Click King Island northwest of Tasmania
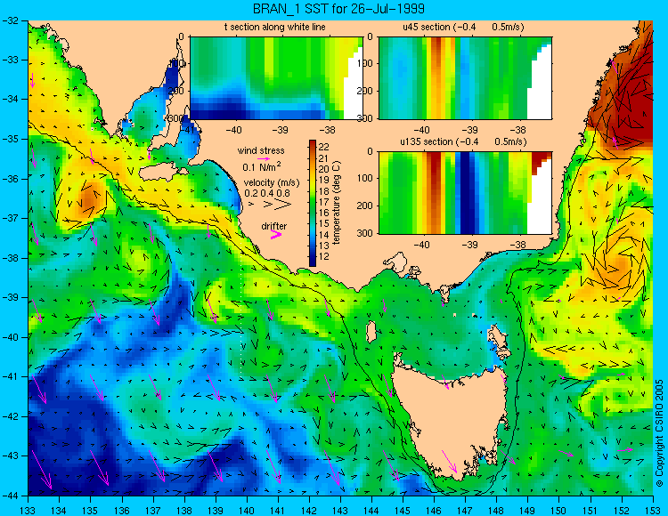 click(371, 332)
